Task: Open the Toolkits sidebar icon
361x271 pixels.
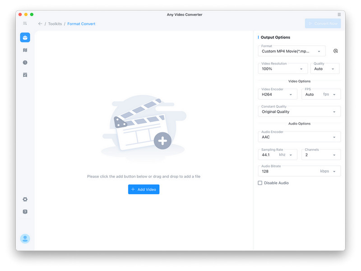Action: point(25,37)
